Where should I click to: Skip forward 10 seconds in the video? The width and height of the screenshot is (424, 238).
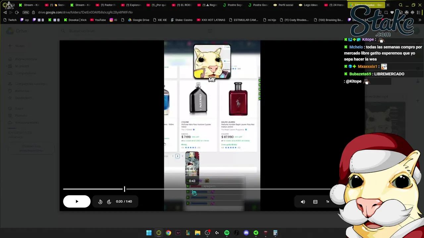coord(109,202)
